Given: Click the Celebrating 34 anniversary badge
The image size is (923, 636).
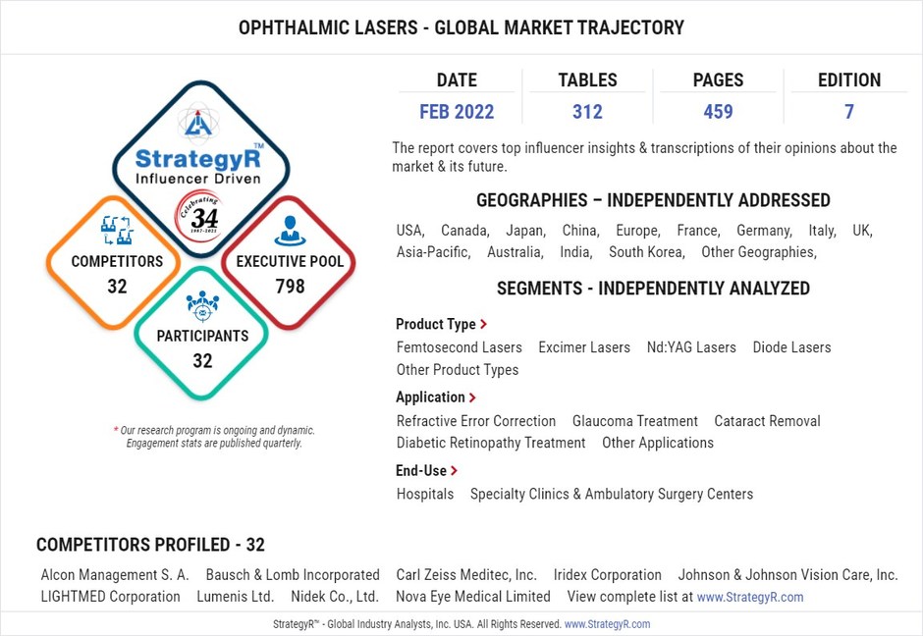Looking at the screenshot, I should click(x=199, y=216).
